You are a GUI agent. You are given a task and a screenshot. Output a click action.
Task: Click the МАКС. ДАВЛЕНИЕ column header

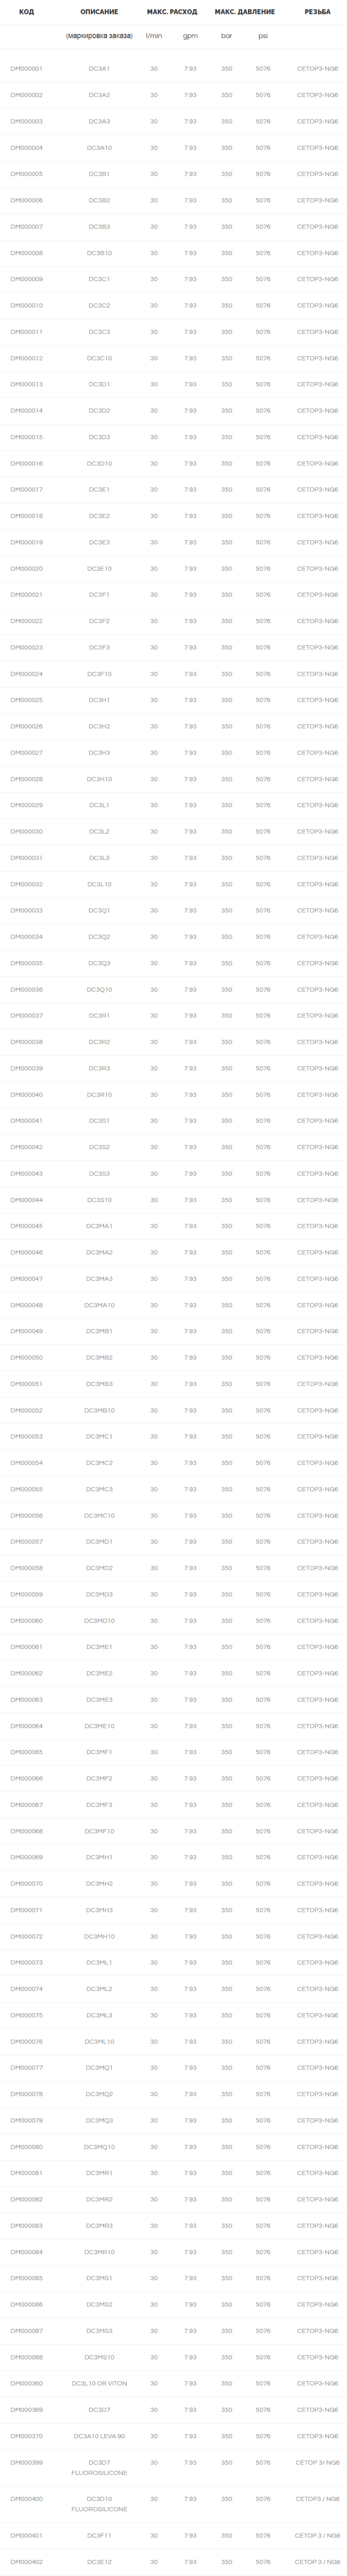click(x=245, y=12)
